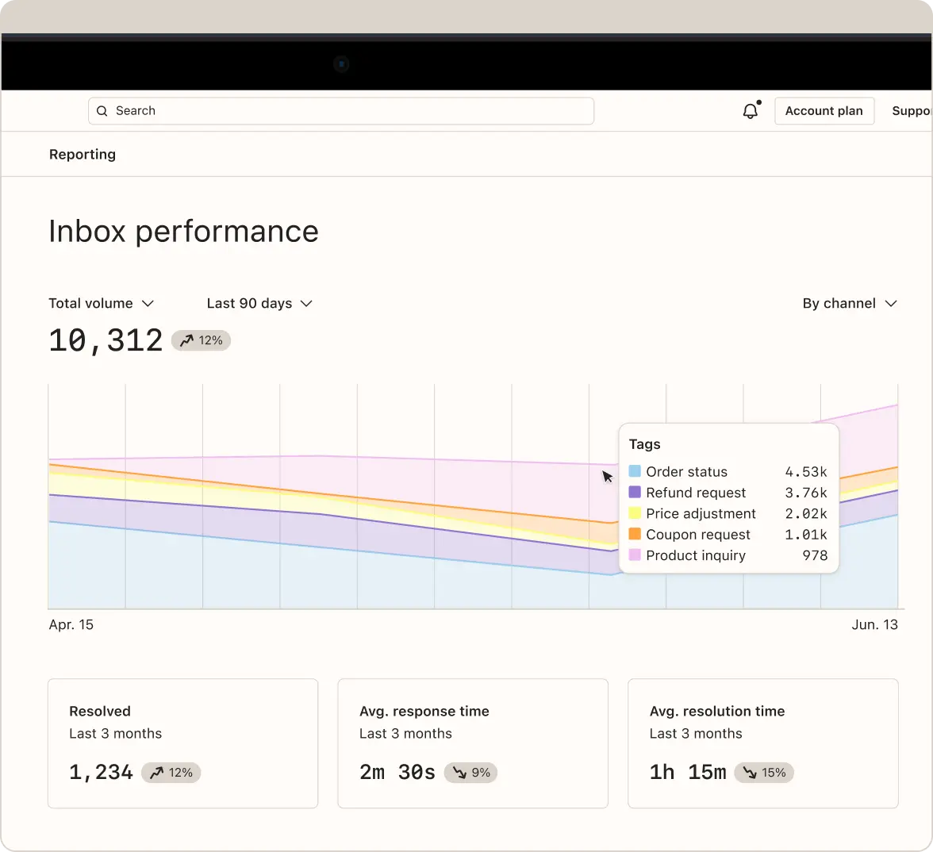Open the Resolved last 3 months card
The image size is (933, 852).
(x=182, y=743)
